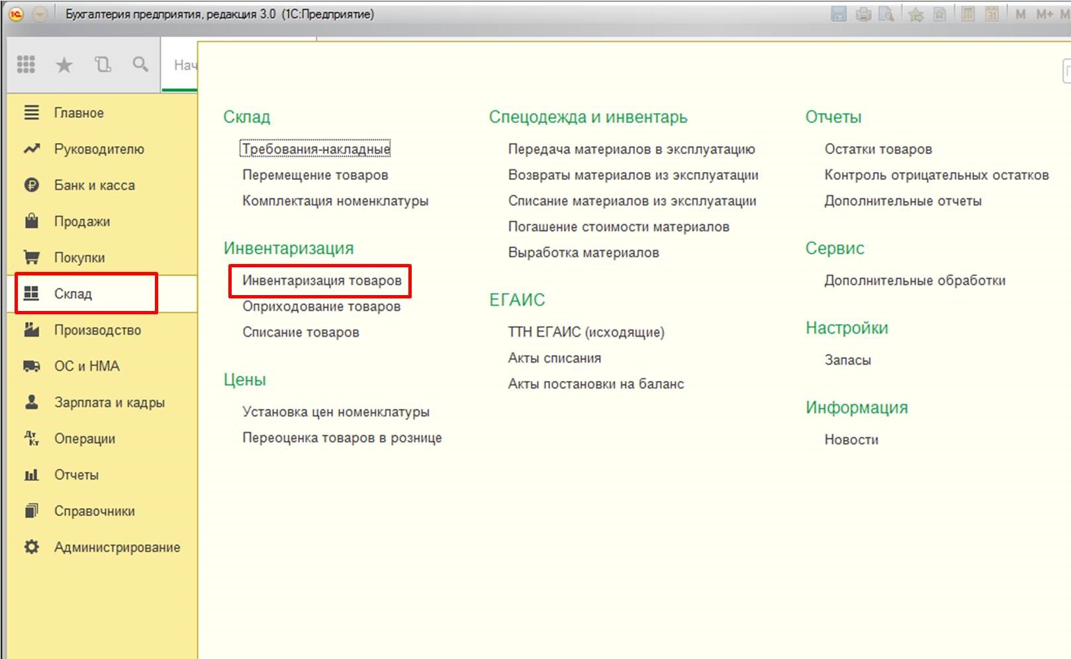
Task: Open the main menu dropdown arrow
Action: (x=40, y=14)
